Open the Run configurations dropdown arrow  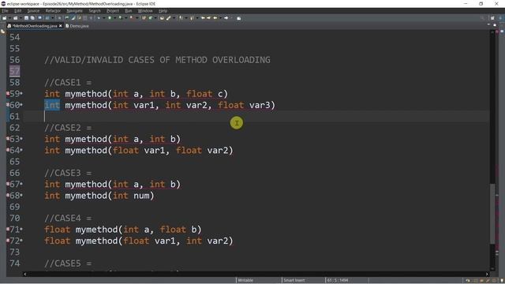coord(114,18)
